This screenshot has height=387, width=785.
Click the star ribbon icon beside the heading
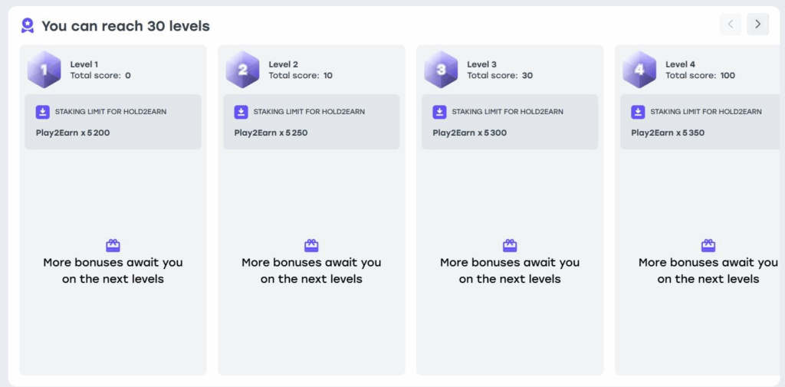[28, 25]
